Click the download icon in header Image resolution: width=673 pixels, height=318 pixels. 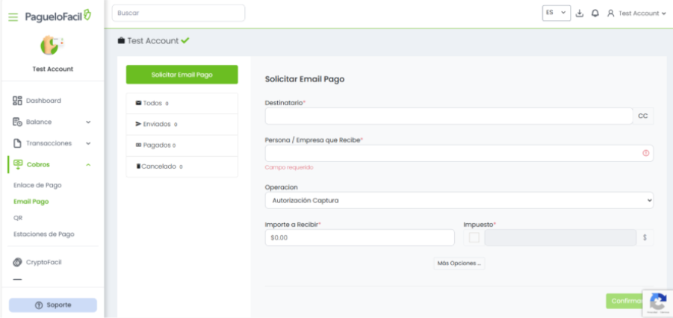coord(579,13)
